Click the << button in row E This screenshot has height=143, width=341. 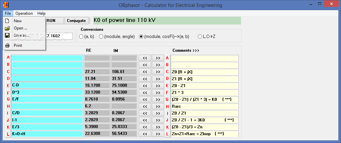pyautogui.click(x=145, y=86)
